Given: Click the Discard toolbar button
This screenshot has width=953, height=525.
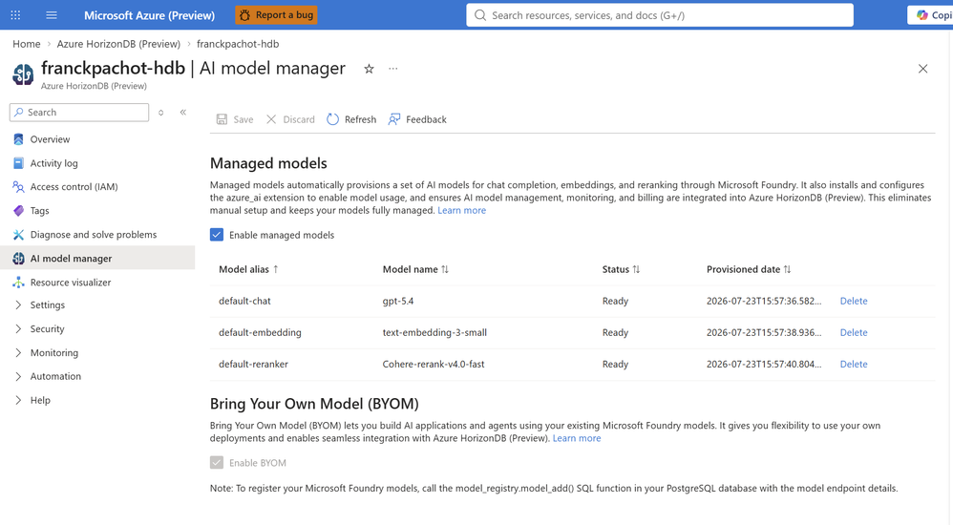Looking at the screenshot, I should tap(290, 119).
